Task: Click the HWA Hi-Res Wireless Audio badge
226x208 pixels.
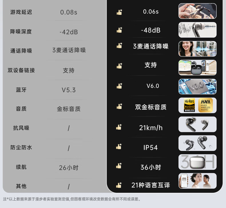Action: pyautogui.click(x=205, y=105)
